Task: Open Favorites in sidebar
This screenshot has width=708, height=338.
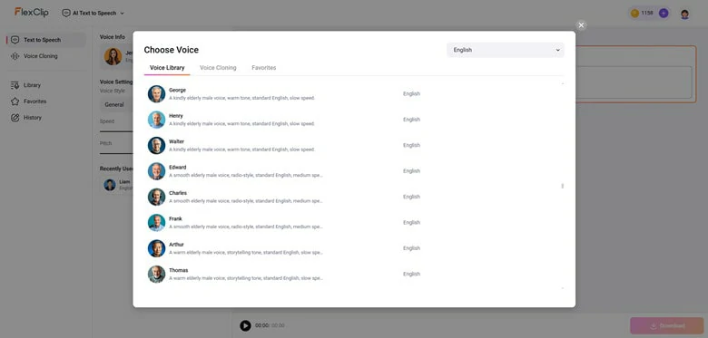Action: [x=46, y=101]
